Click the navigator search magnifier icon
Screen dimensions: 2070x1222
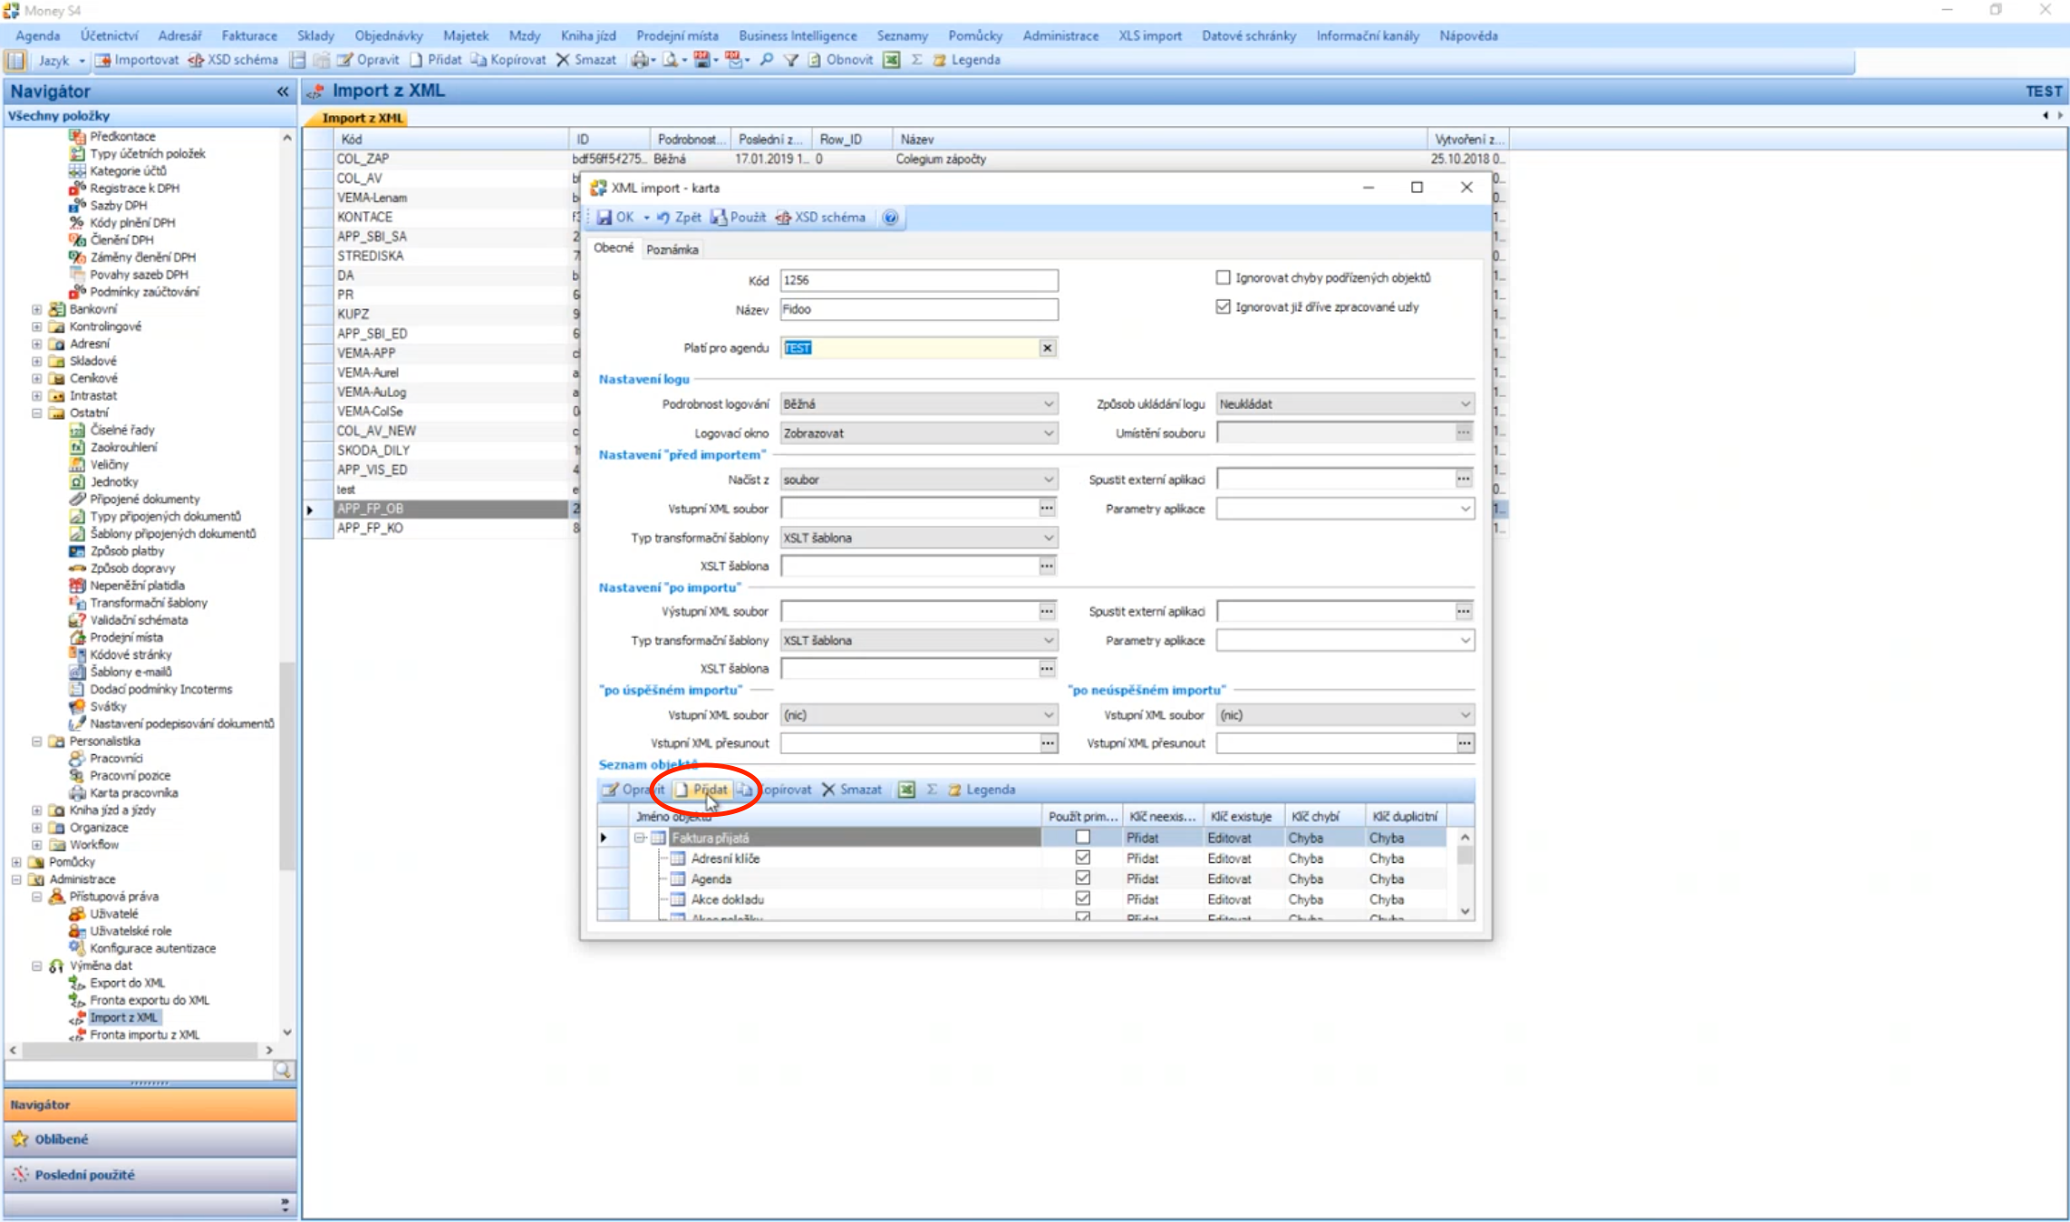pyautogui.click(x=284, y=1070)
